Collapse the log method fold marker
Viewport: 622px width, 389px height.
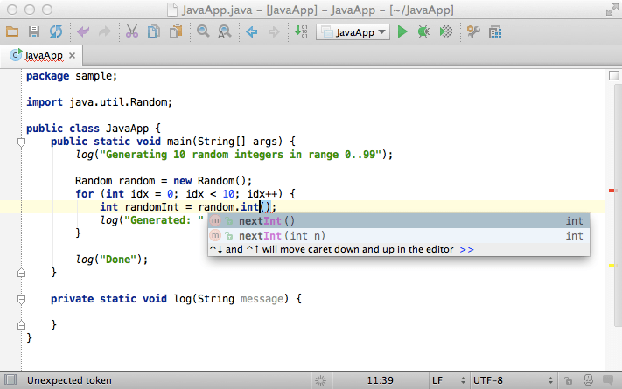[x=21, y=299]
